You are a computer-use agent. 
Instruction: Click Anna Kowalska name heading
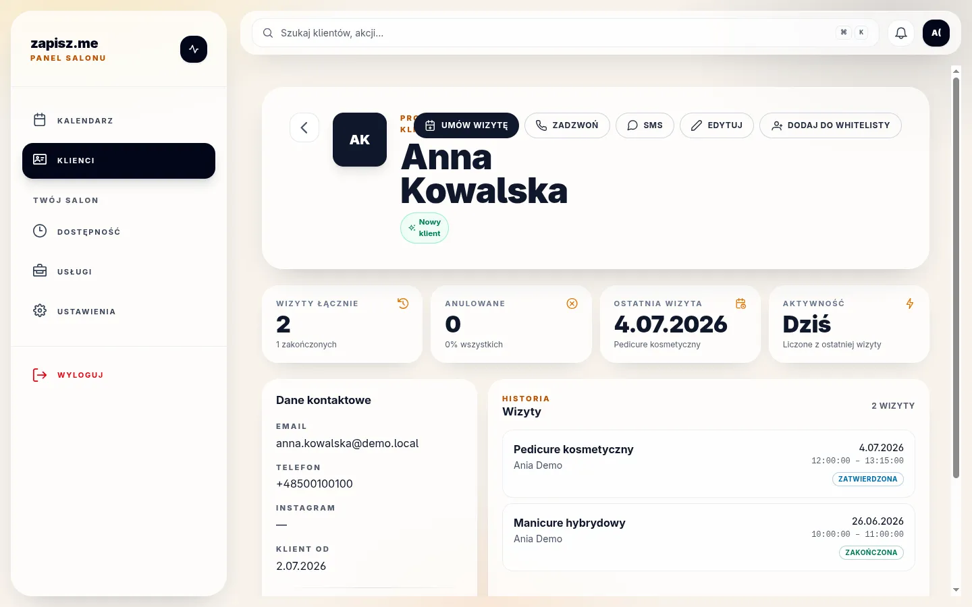tap(484, 174)
